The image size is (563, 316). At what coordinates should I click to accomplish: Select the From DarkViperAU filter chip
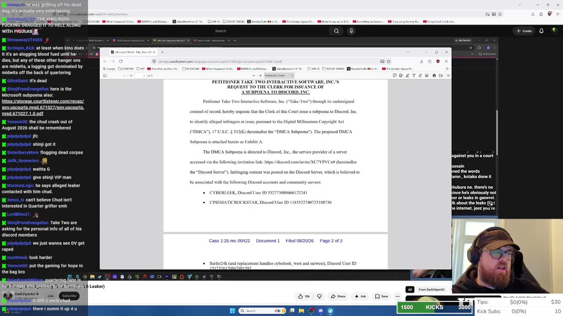[x=431, y=290]
